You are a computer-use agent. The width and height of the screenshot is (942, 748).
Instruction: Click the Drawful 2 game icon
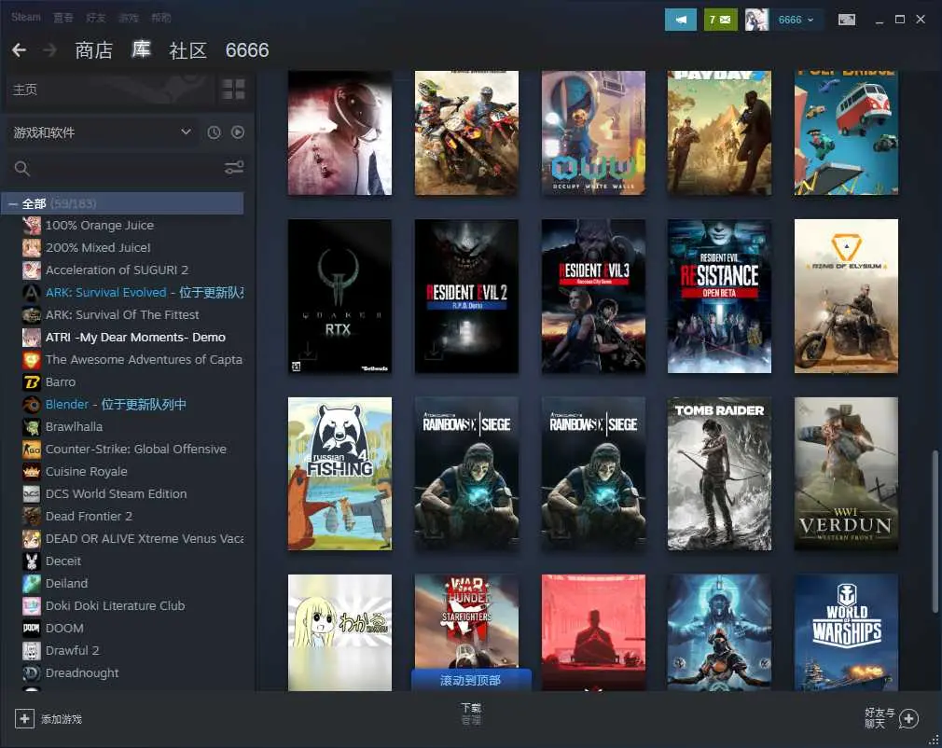31,651
